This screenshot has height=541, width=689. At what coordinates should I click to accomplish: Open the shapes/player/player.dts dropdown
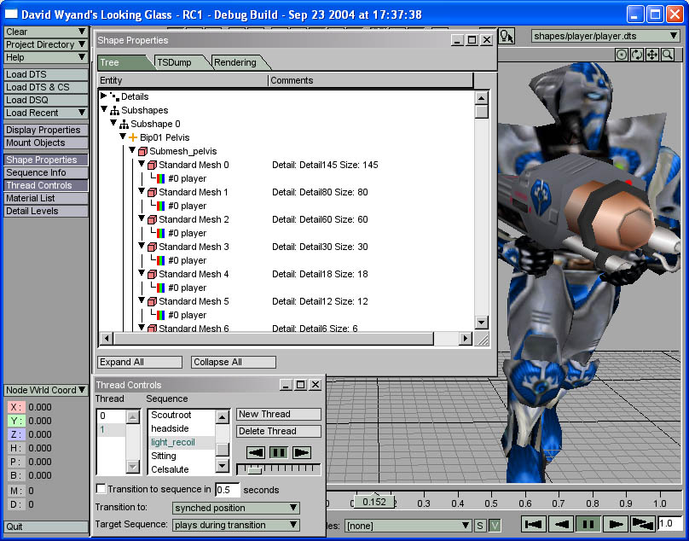(x=607, y=36)
